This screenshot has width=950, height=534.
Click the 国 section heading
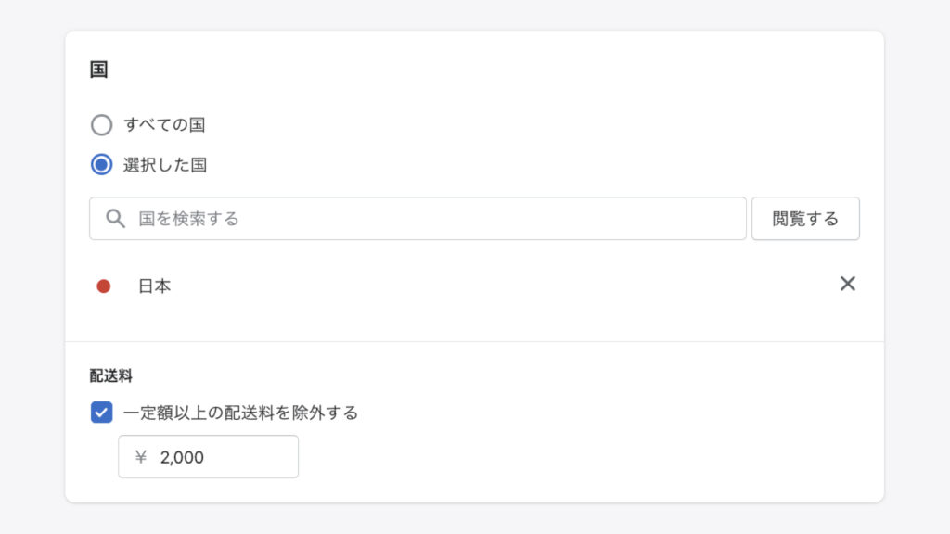coord(98,70)
